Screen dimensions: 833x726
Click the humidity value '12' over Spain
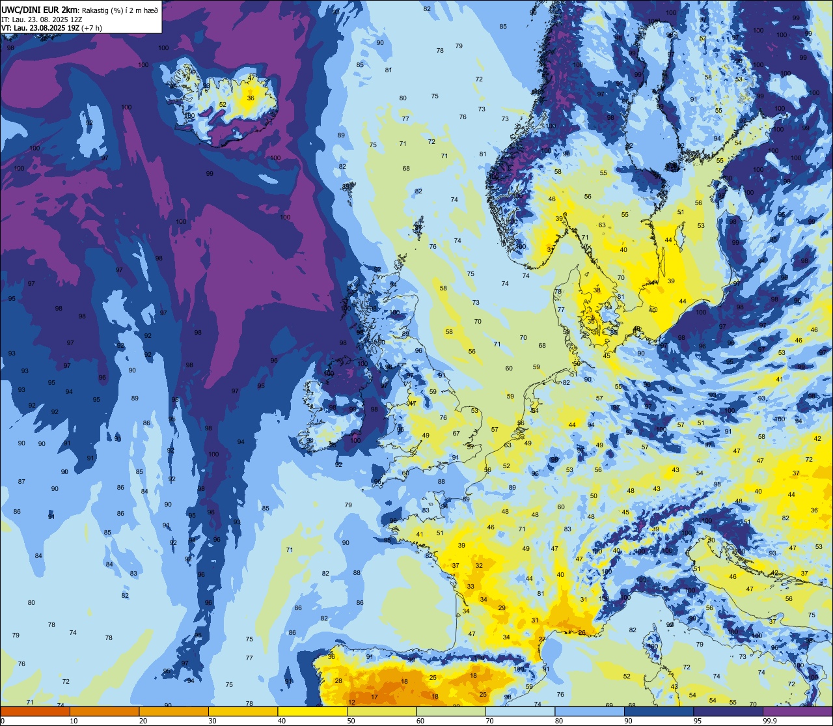[x=352, y=702]
